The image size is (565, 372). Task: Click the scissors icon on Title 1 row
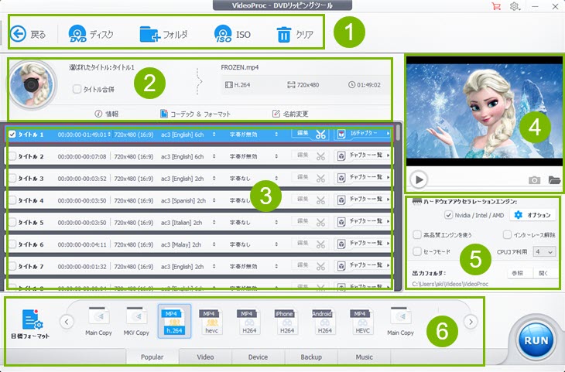point(320,134)
